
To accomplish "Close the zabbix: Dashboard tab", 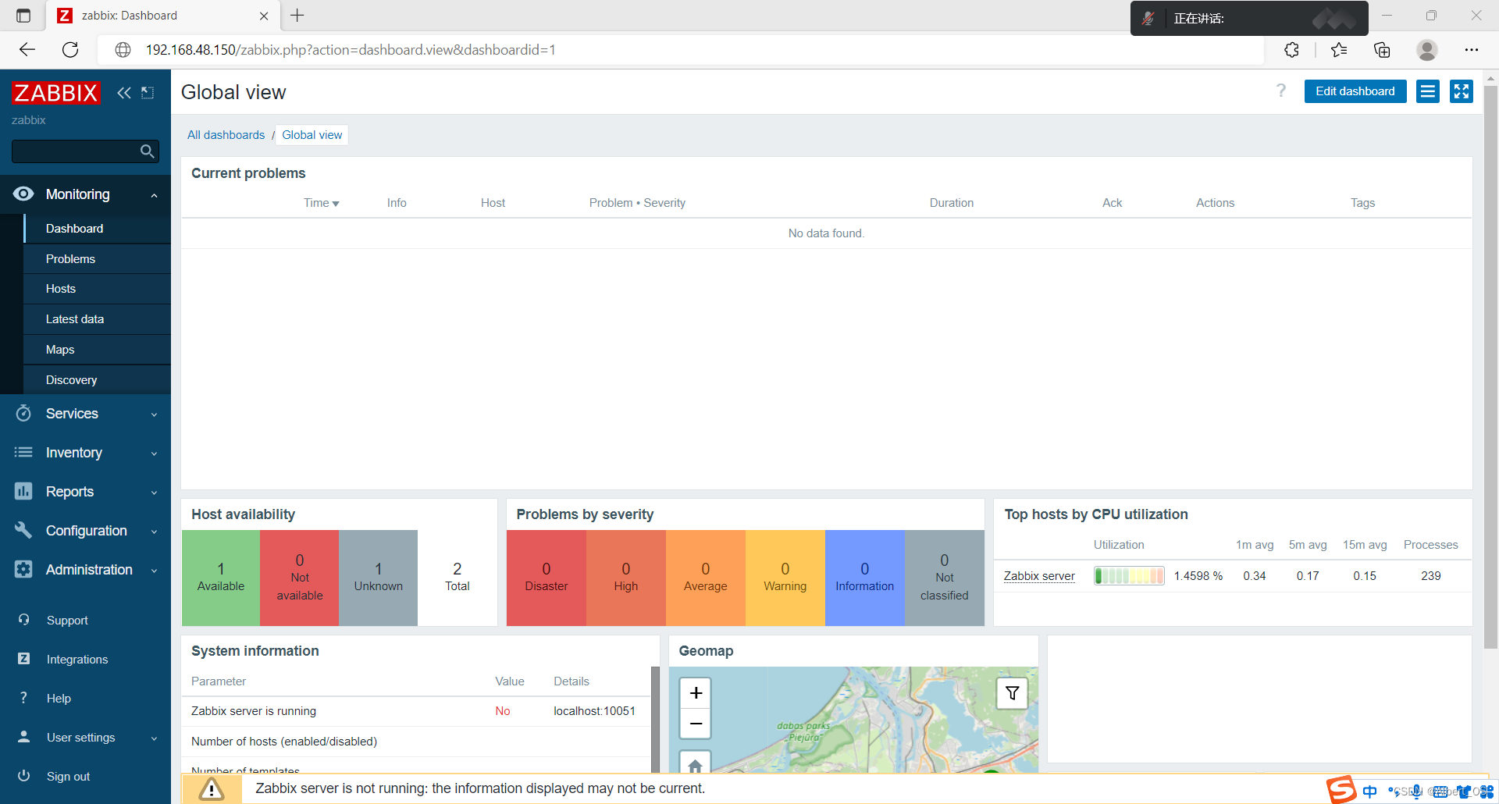I will point(264,16).
